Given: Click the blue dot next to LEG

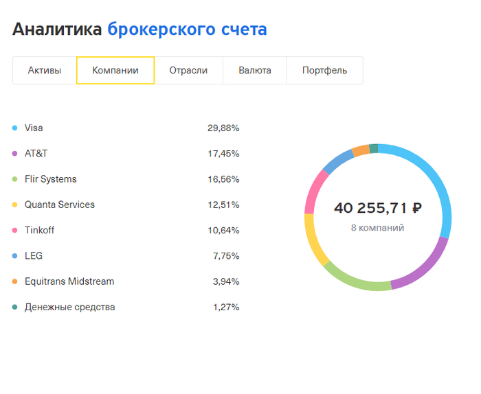Looking at the screenshot, I should pos(14,256).
